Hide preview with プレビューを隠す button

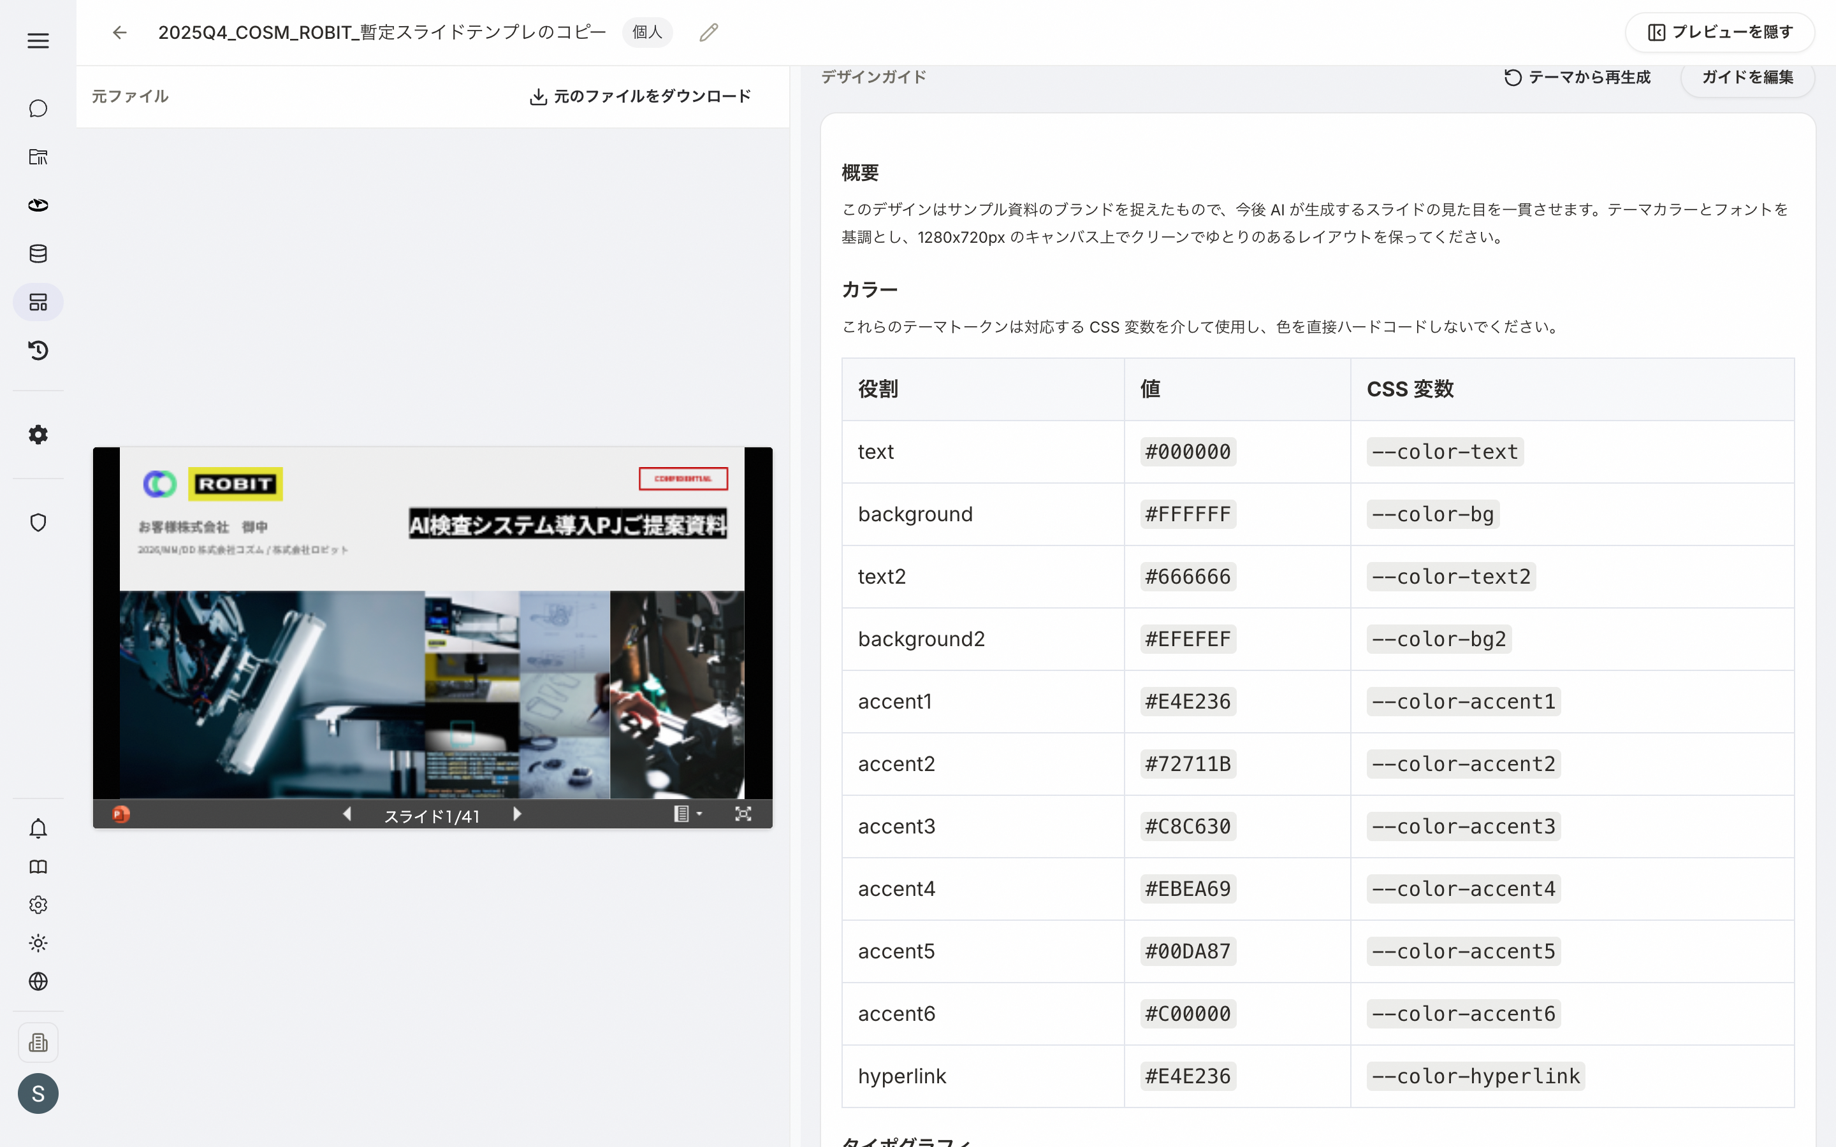pyautogui.click(x=1719, y=32)
